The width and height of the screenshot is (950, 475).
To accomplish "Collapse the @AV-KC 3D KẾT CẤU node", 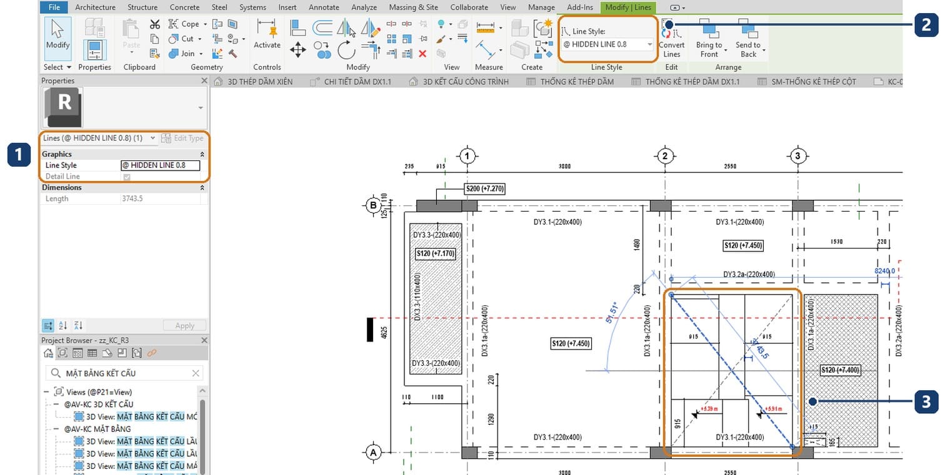I will pyautogui.click(x=56, y=404).
